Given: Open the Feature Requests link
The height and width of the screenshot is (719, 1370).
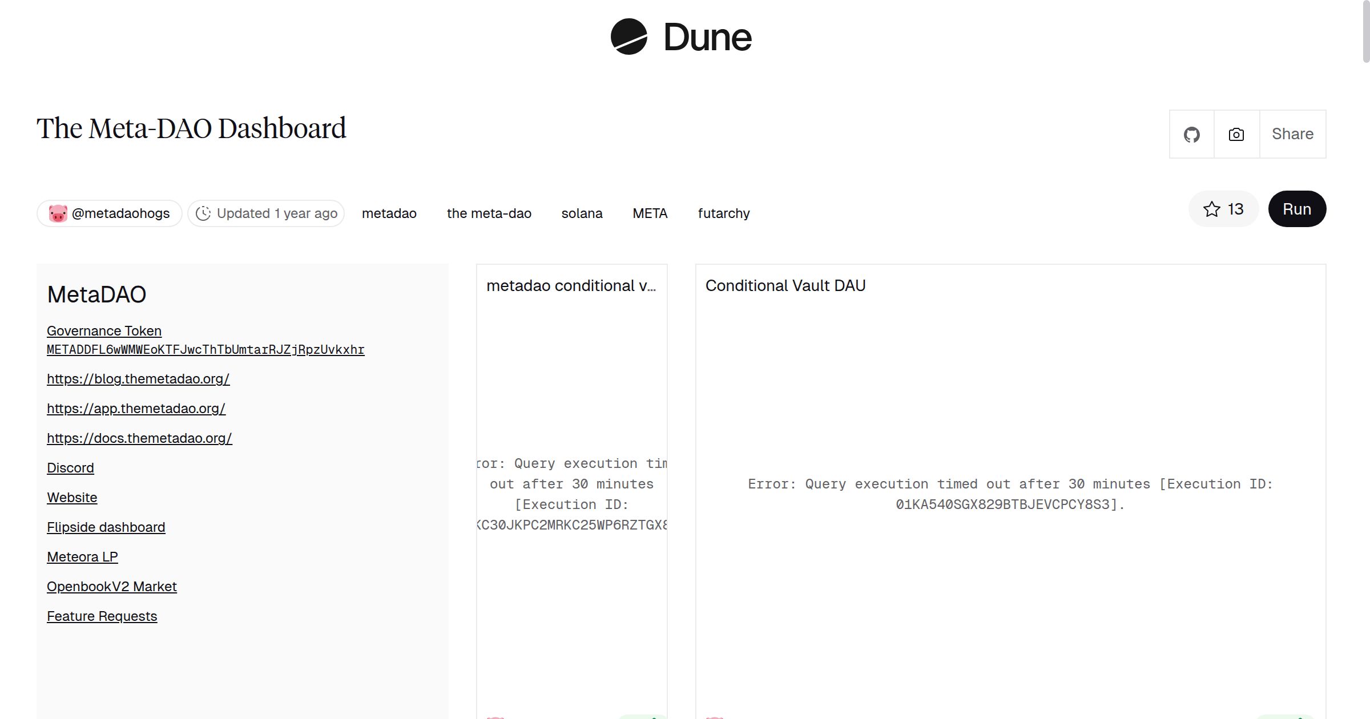Looking at the screenshot, I should click(102, 616).
